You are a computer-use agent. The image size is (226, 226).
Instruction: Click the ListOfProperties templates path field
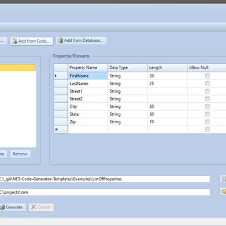pos(105,179)
